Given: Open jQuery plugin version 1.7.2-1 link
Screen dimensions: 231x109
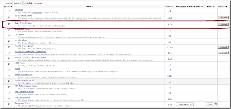Looking at the screenshot, I should pyautogui.click(x=170, y=47).
